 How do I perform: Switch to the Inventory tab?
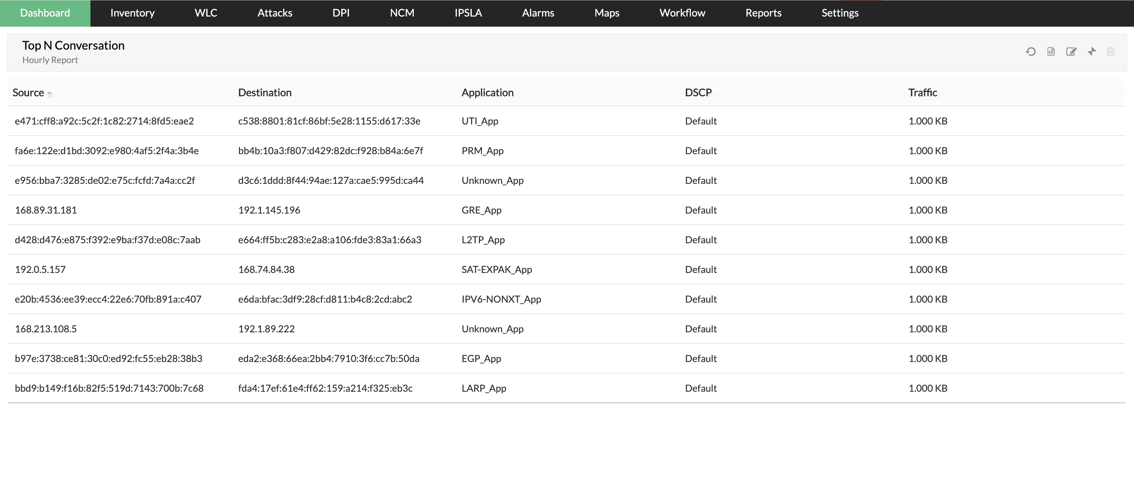point(132,13)
